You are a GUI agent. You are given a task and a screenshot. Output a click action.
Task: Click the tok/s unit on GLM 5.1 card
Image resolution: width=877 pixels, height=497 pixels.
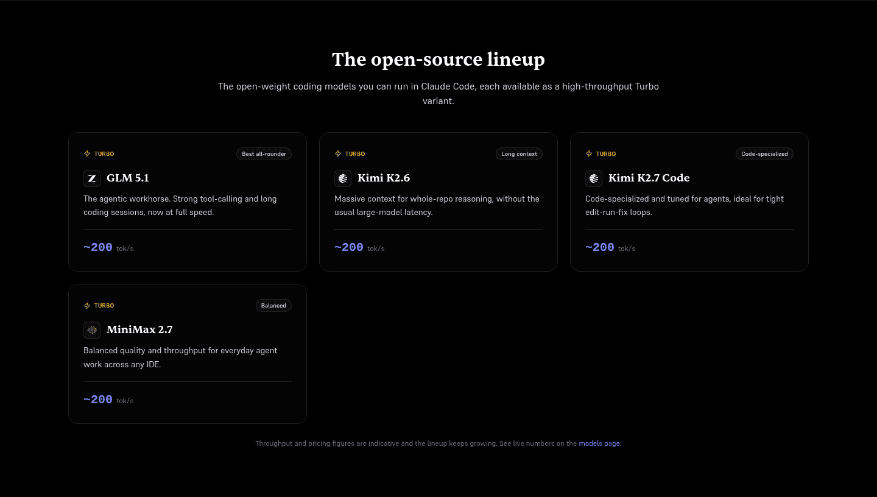(x=125, y=248)
